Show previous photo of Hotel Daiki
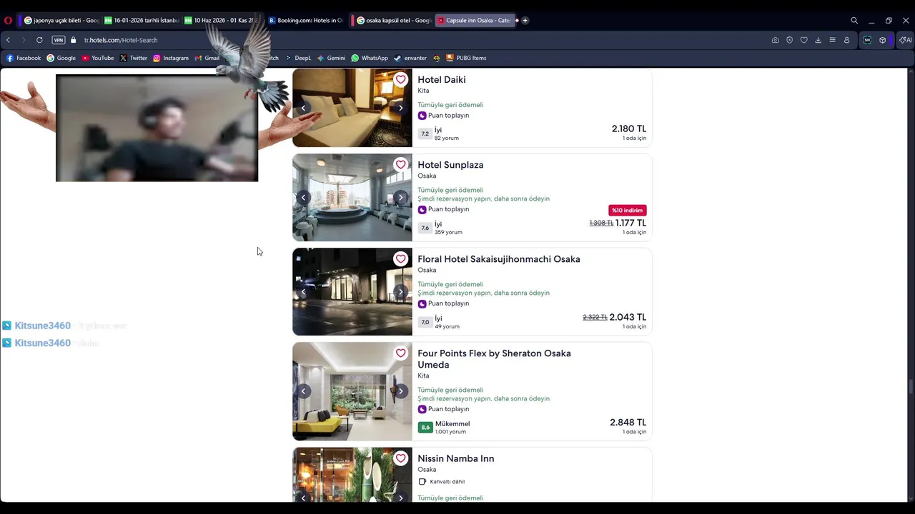 click(303, 108)
